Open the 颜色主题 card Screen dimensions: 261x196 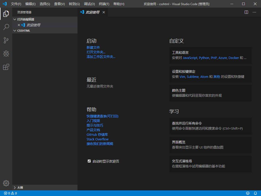point(210,93)
